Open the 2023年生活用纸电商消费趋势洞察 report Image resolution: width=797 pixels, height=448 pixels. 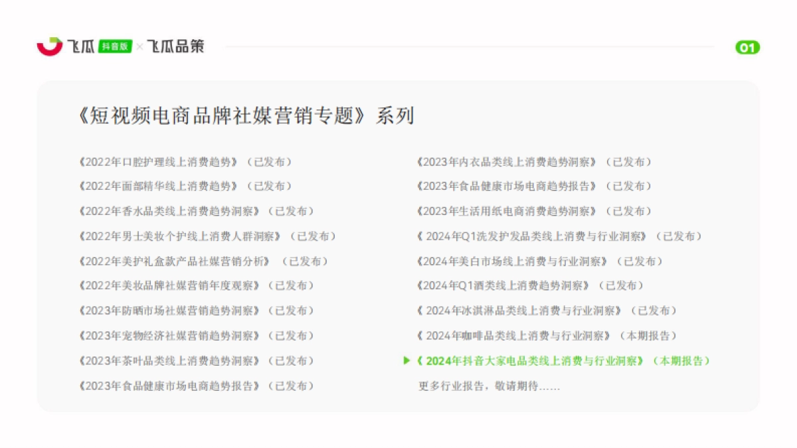507,211
